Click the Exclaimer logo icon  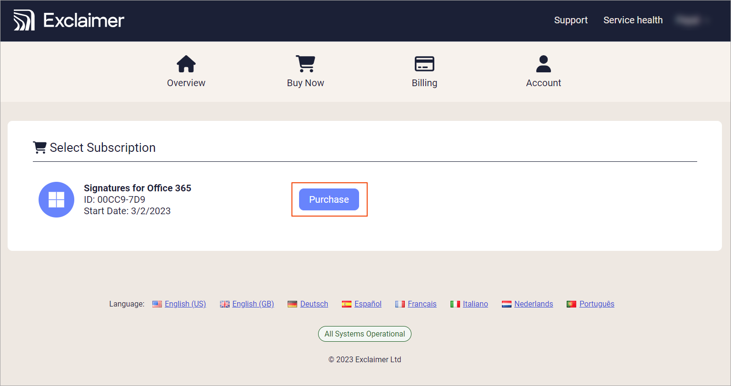24,20
